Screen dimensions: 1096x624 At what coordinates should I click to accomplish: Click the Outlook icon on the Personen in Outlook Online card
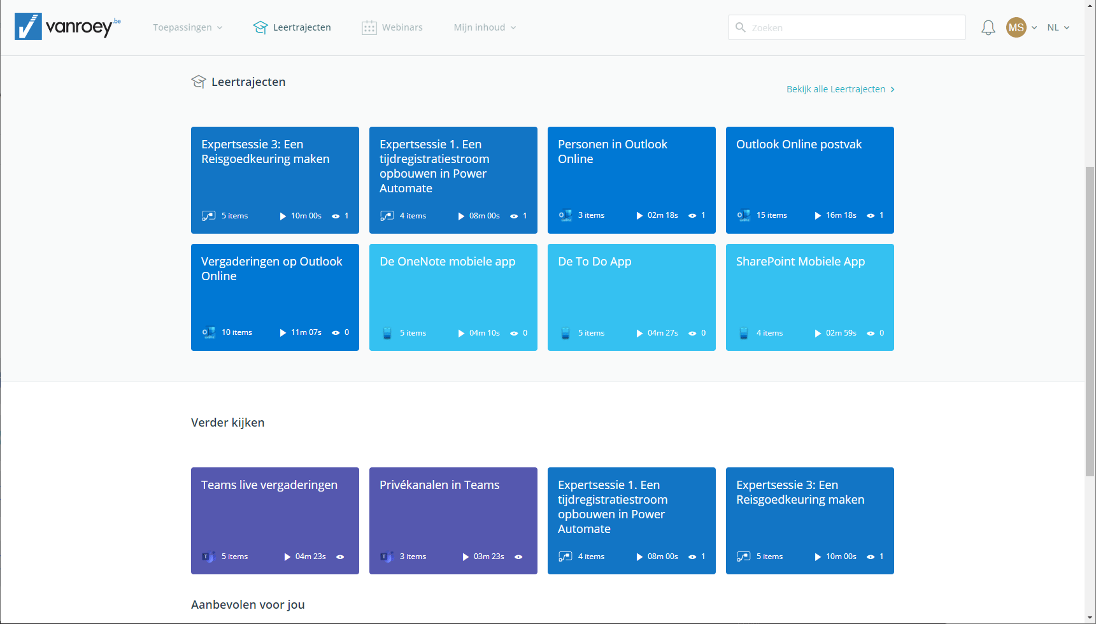pyautogui.click(x=566, y=216)
